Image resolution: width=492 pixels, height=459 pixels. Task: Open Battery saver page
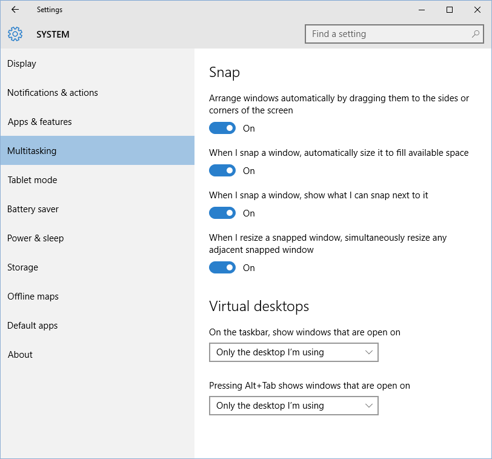click(x=98, y=209)
